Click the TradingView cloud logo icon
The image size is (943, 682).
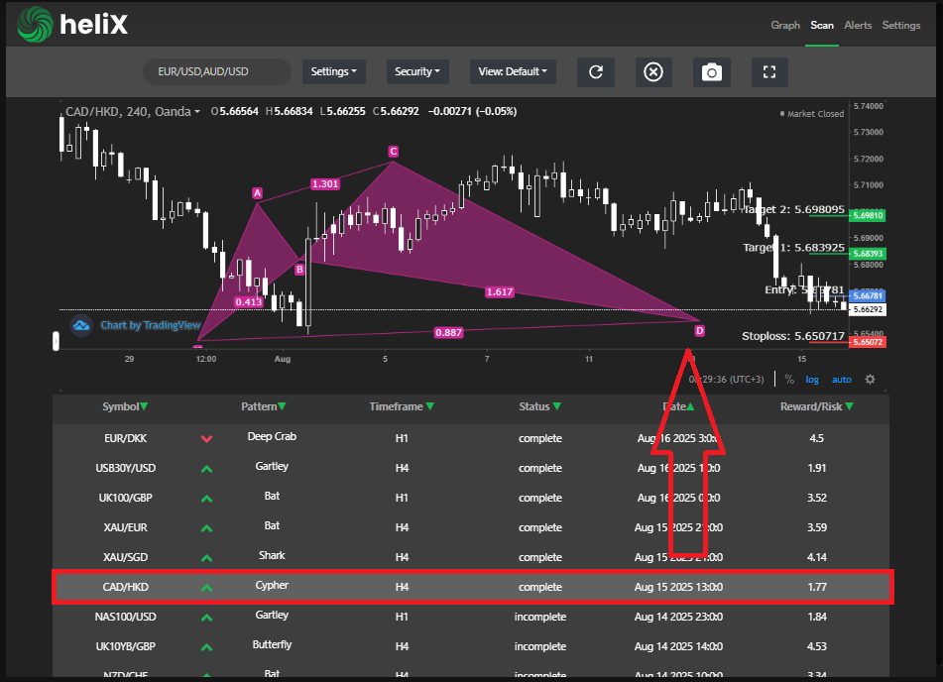[x=81, y=324]
